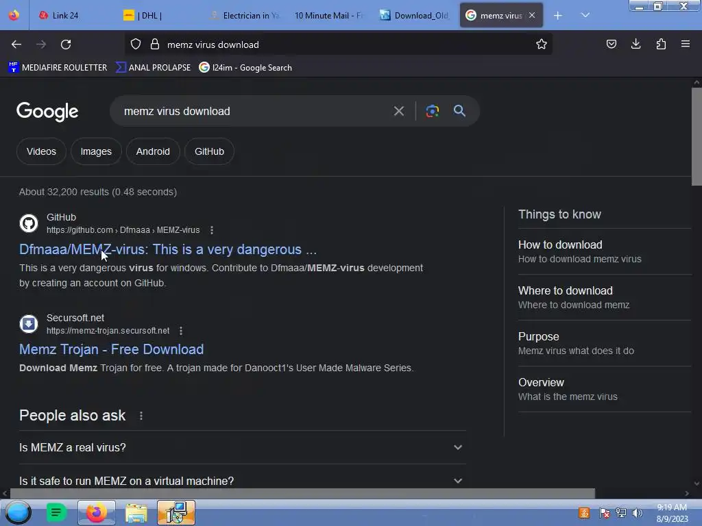702x526 pixels.
Task: Switch to the Download_Old tab
Action: (x=414, y=16)
